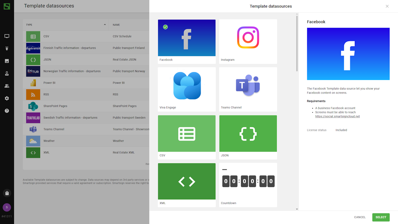Image resolution: width=398 pixels, height=224 pixels.
Task: Open the screens monitor icon in sidebar
Action: click(x=7, y=36)
